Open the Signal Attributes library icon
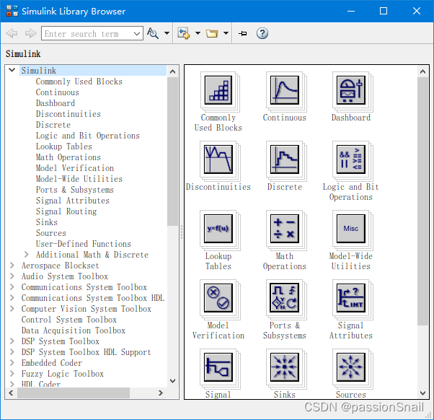The width and height of the screenshot is (434, 420). (351, 298)
